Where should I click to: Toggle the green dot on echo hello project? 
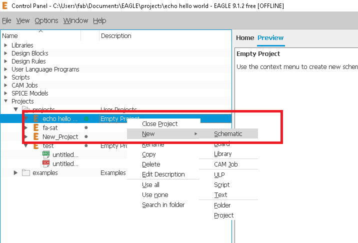pos(86,118)
